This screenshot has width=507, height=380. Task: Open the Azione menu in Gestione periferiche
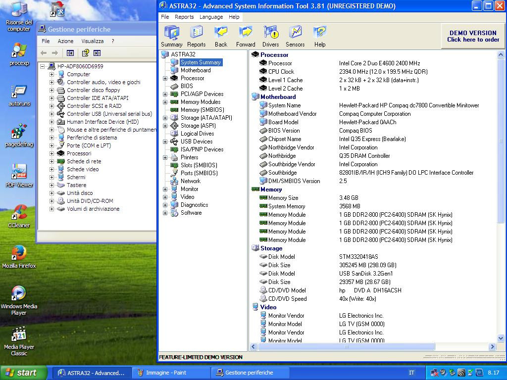[x=65, y=41]
